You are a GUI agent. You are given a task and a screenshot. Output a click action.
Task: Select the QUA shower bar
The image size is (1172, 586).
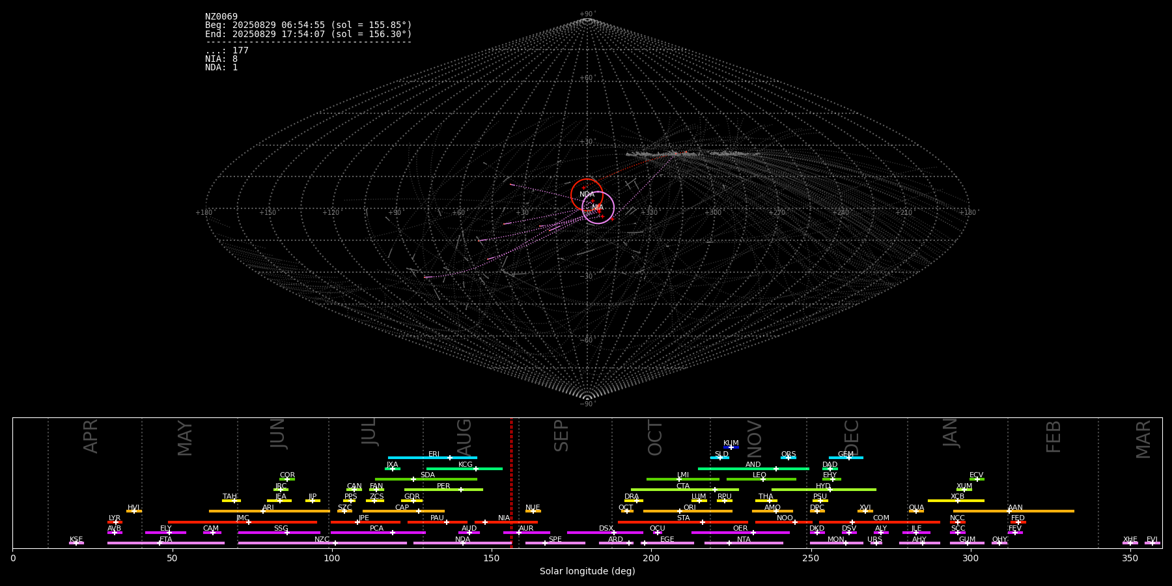[916, 511]
